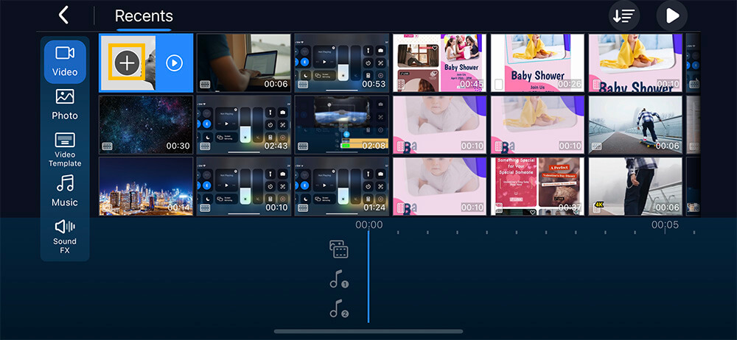The image size is (737, 340).
Task: Choose the Baby Shower clip 00:26
Action: (x=538, y=63)
